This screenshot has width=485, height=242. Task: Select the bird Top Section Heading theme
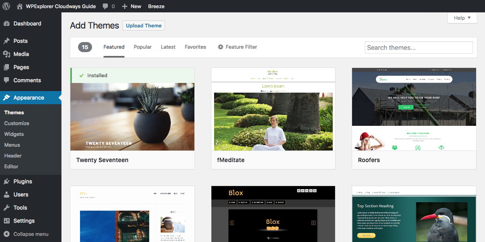414,214
